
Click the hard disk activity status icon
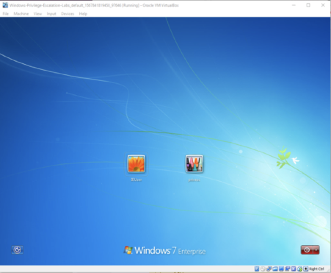pos(257,269)
